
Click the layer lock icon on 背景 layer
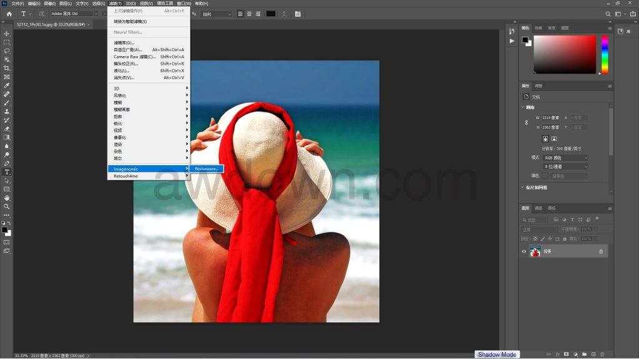click(x=601, y=251)
